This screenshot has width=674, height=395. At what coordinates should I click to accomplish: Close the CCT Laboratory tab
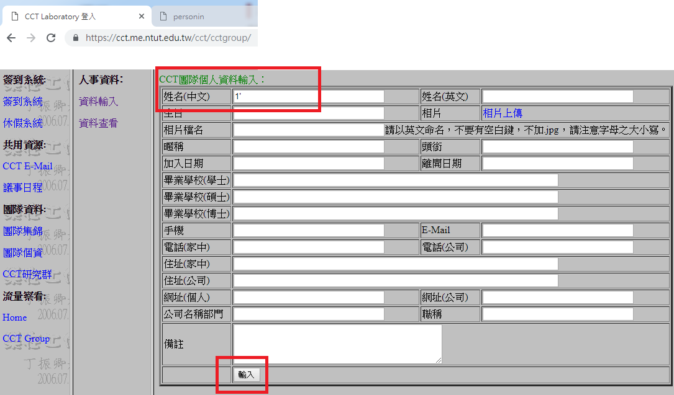[x=142, y=16]
